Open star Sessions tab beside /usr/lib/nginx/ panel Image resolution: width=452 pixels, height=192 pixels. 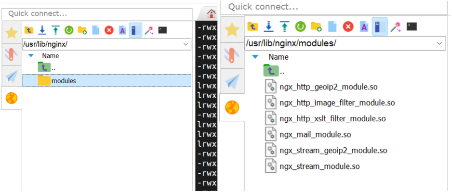12,32
